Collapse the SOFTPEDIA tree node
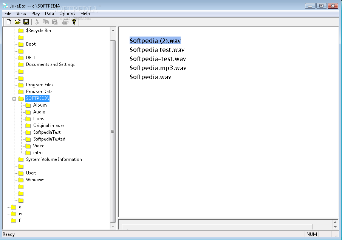The height and width of the screenshot is (240, 342). pos(14,99)
